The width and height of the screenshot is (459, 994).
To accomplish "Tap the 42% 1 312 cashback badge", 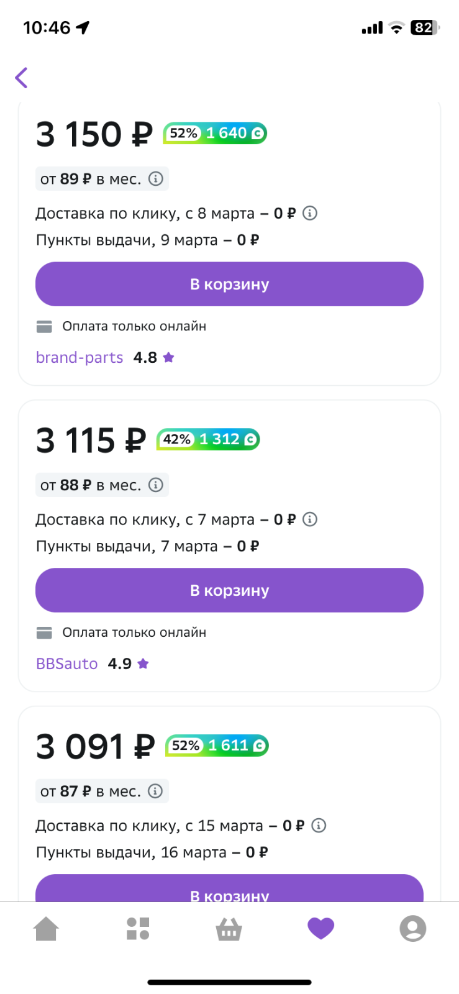I will click(208, 439).
